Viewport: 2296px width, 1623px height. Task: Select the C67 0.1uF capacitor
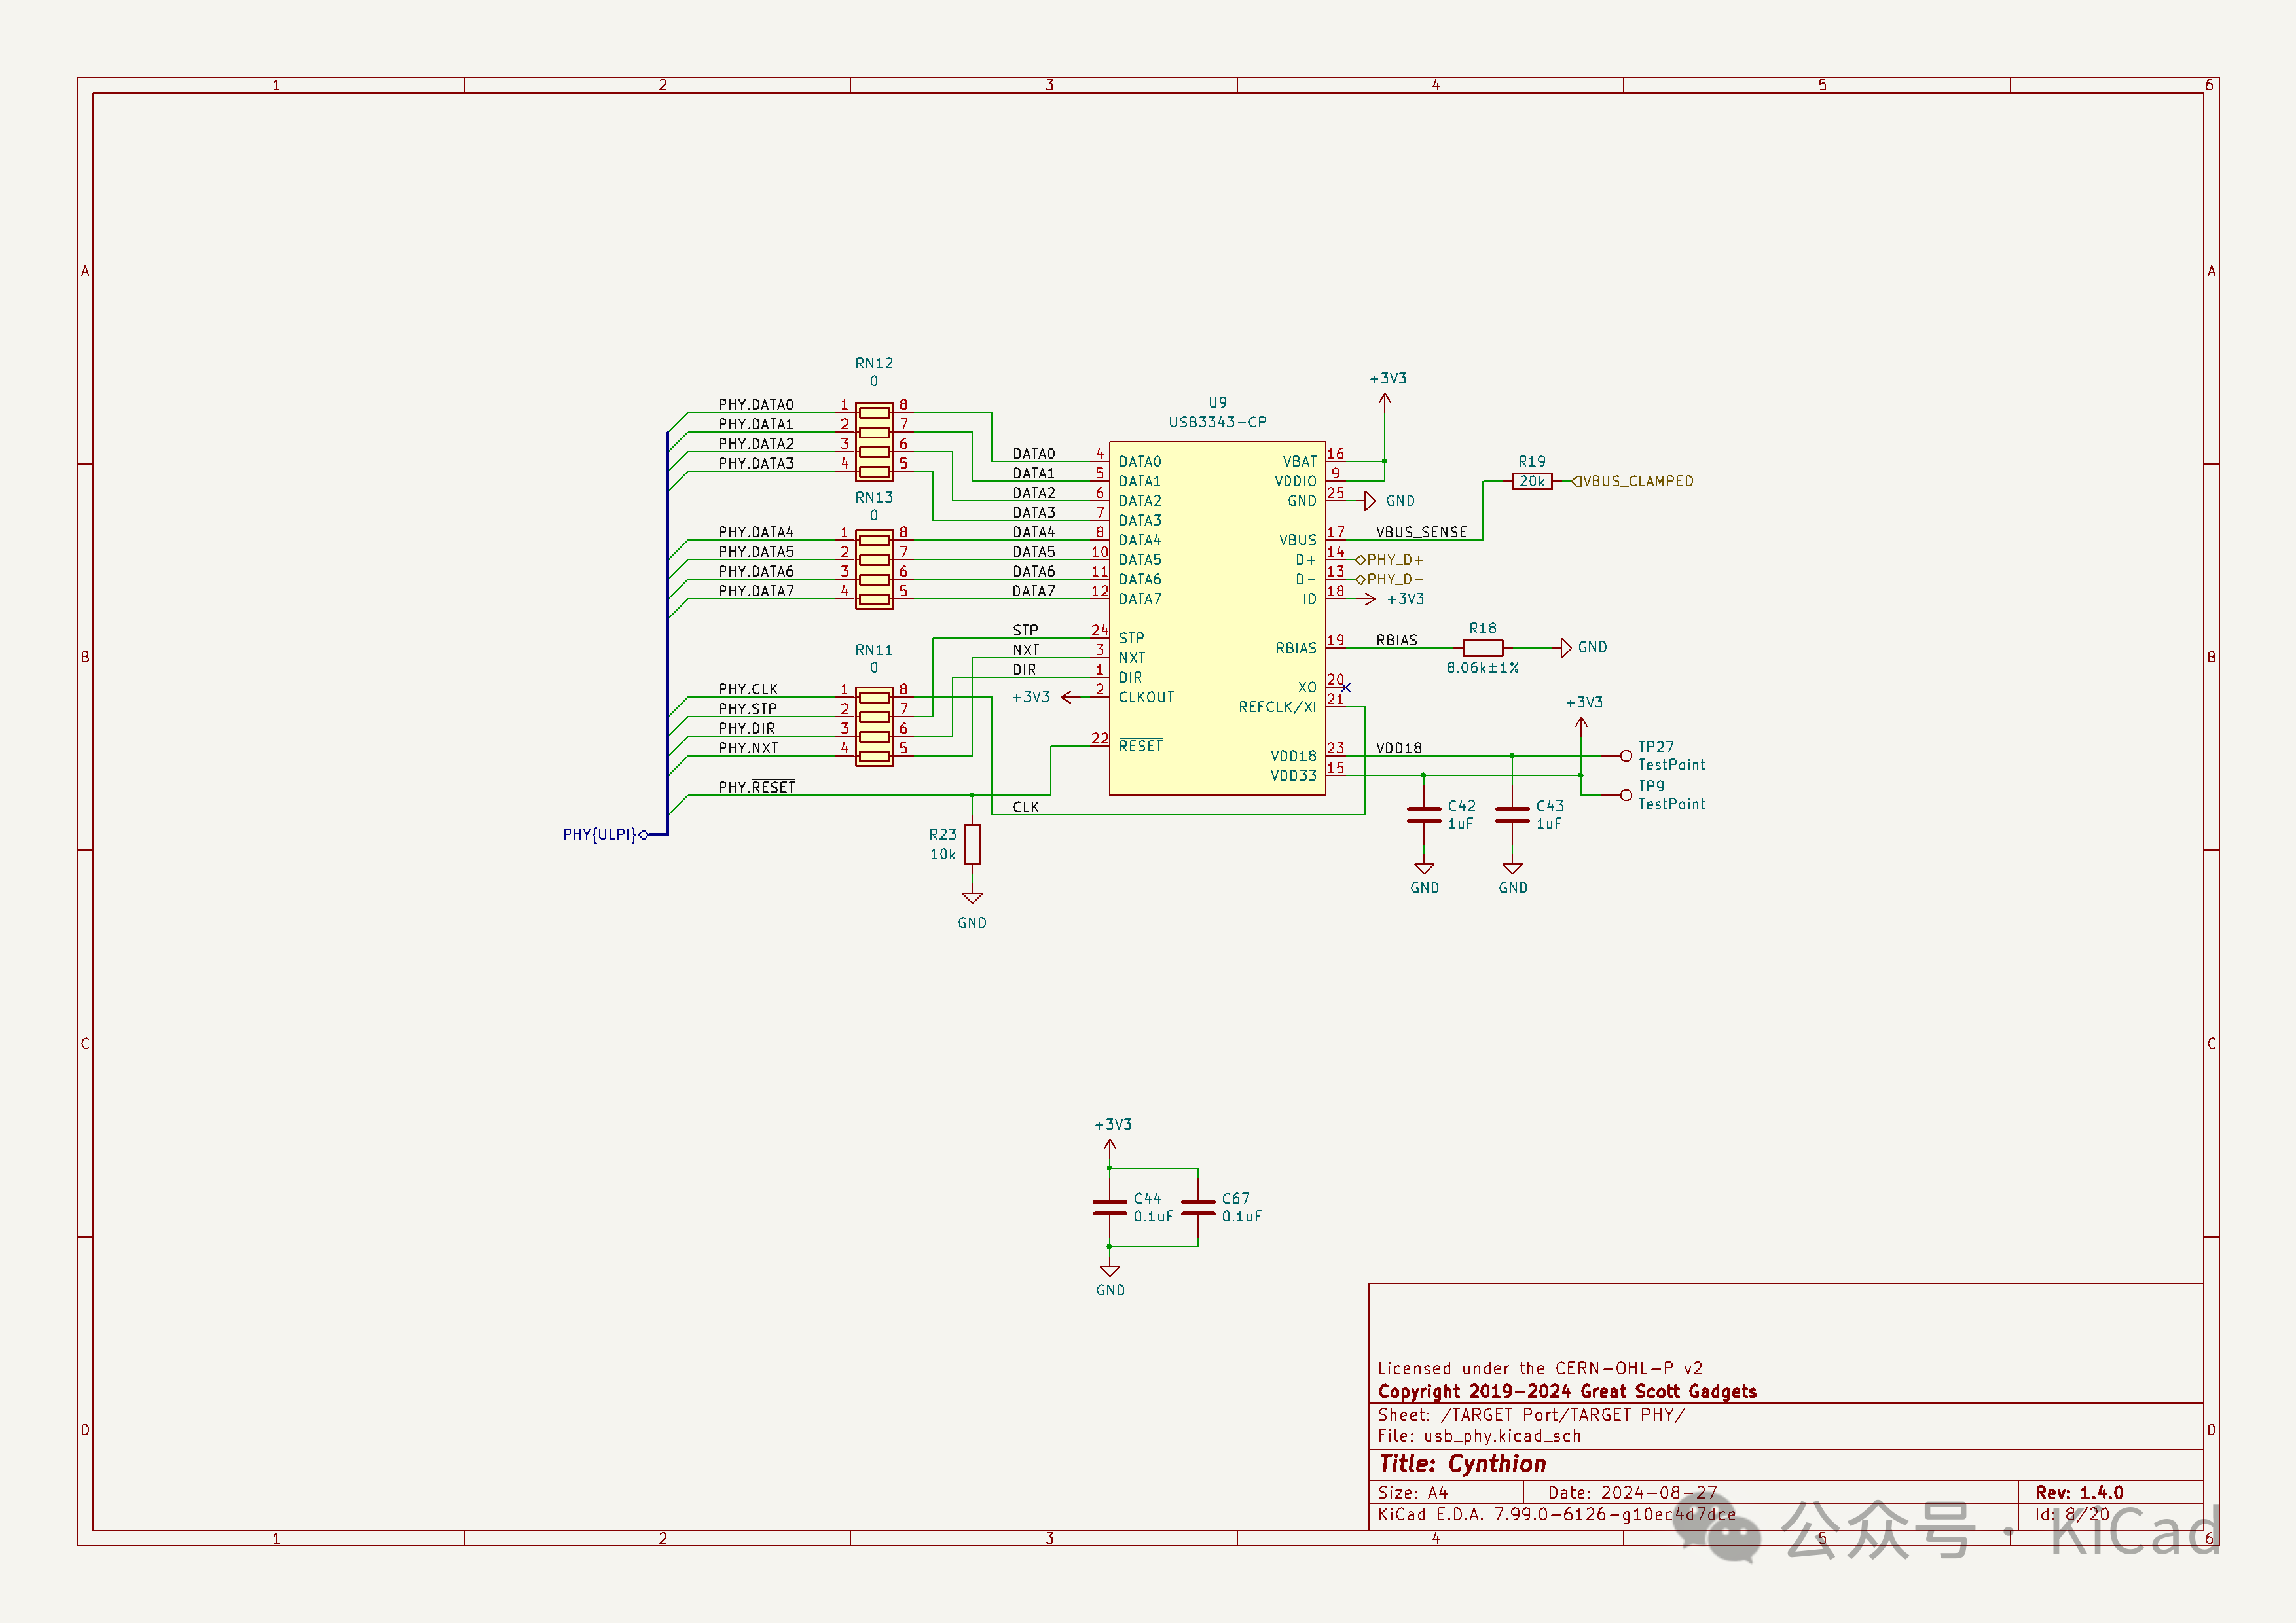point(1198,1207)
